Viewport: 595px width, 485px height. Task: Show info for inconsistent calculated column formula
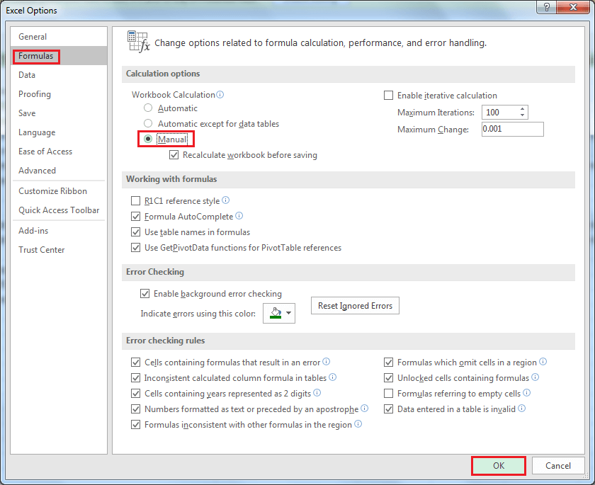coord(332,377)
